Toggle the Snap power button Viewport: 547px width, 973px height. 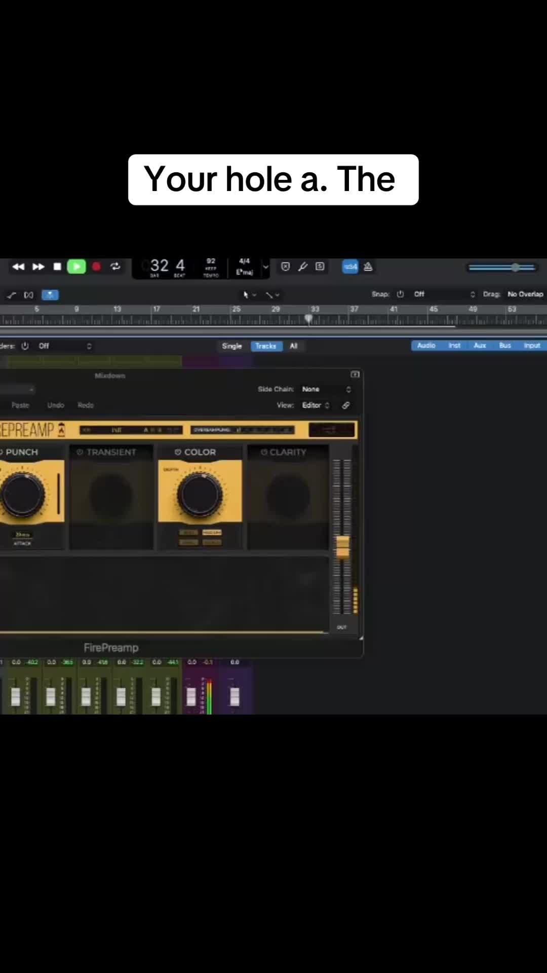coord(400,294)
